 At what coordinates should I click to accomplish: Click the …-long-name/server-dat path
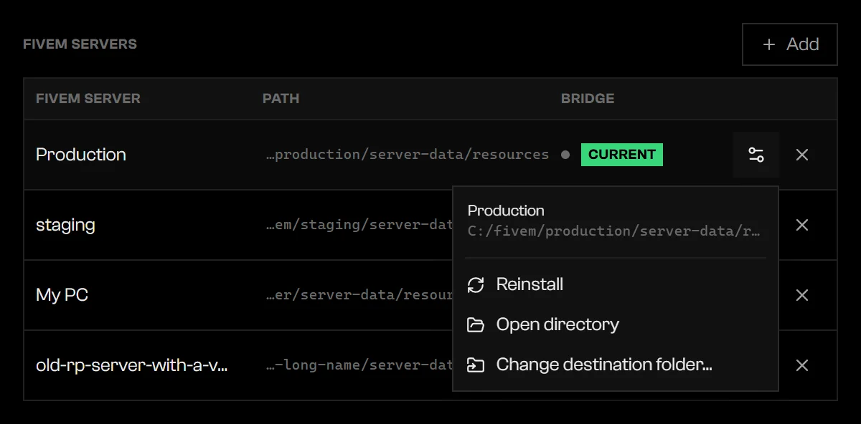click(x=359, y=365)
